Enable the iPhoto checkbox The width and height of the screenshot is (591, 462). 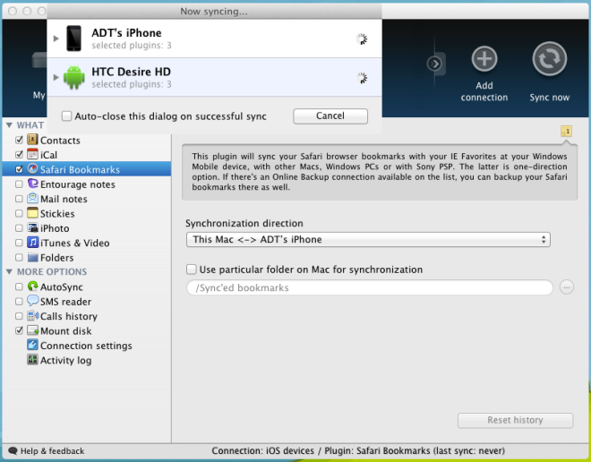(x=19, y=228)
